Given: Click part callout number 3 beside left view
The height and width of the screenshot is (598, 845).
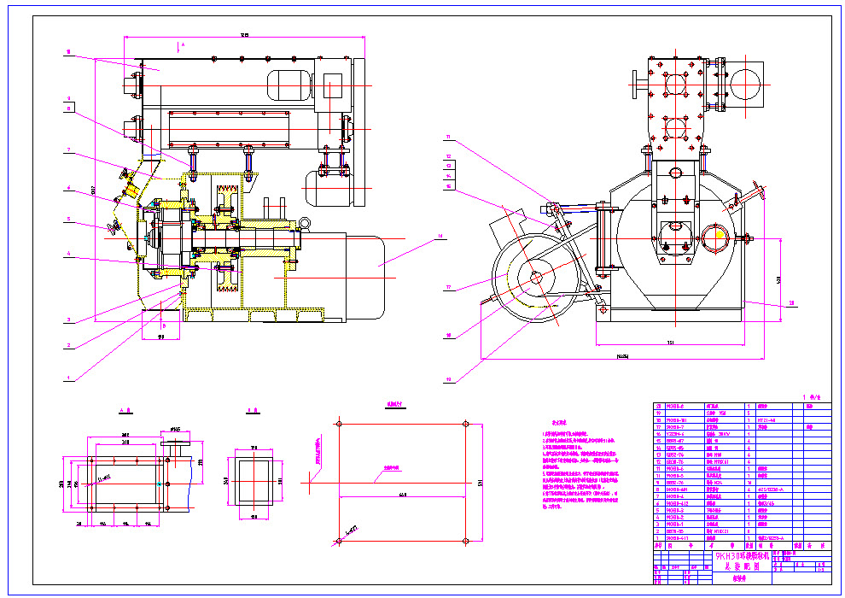Looking at the screenshot, I should pyautogui.click(x=69, y=320).
